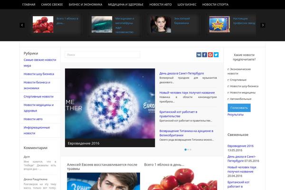
Task: Open the 'Медицина и здоровье' menu item
Action: [125, 5]
